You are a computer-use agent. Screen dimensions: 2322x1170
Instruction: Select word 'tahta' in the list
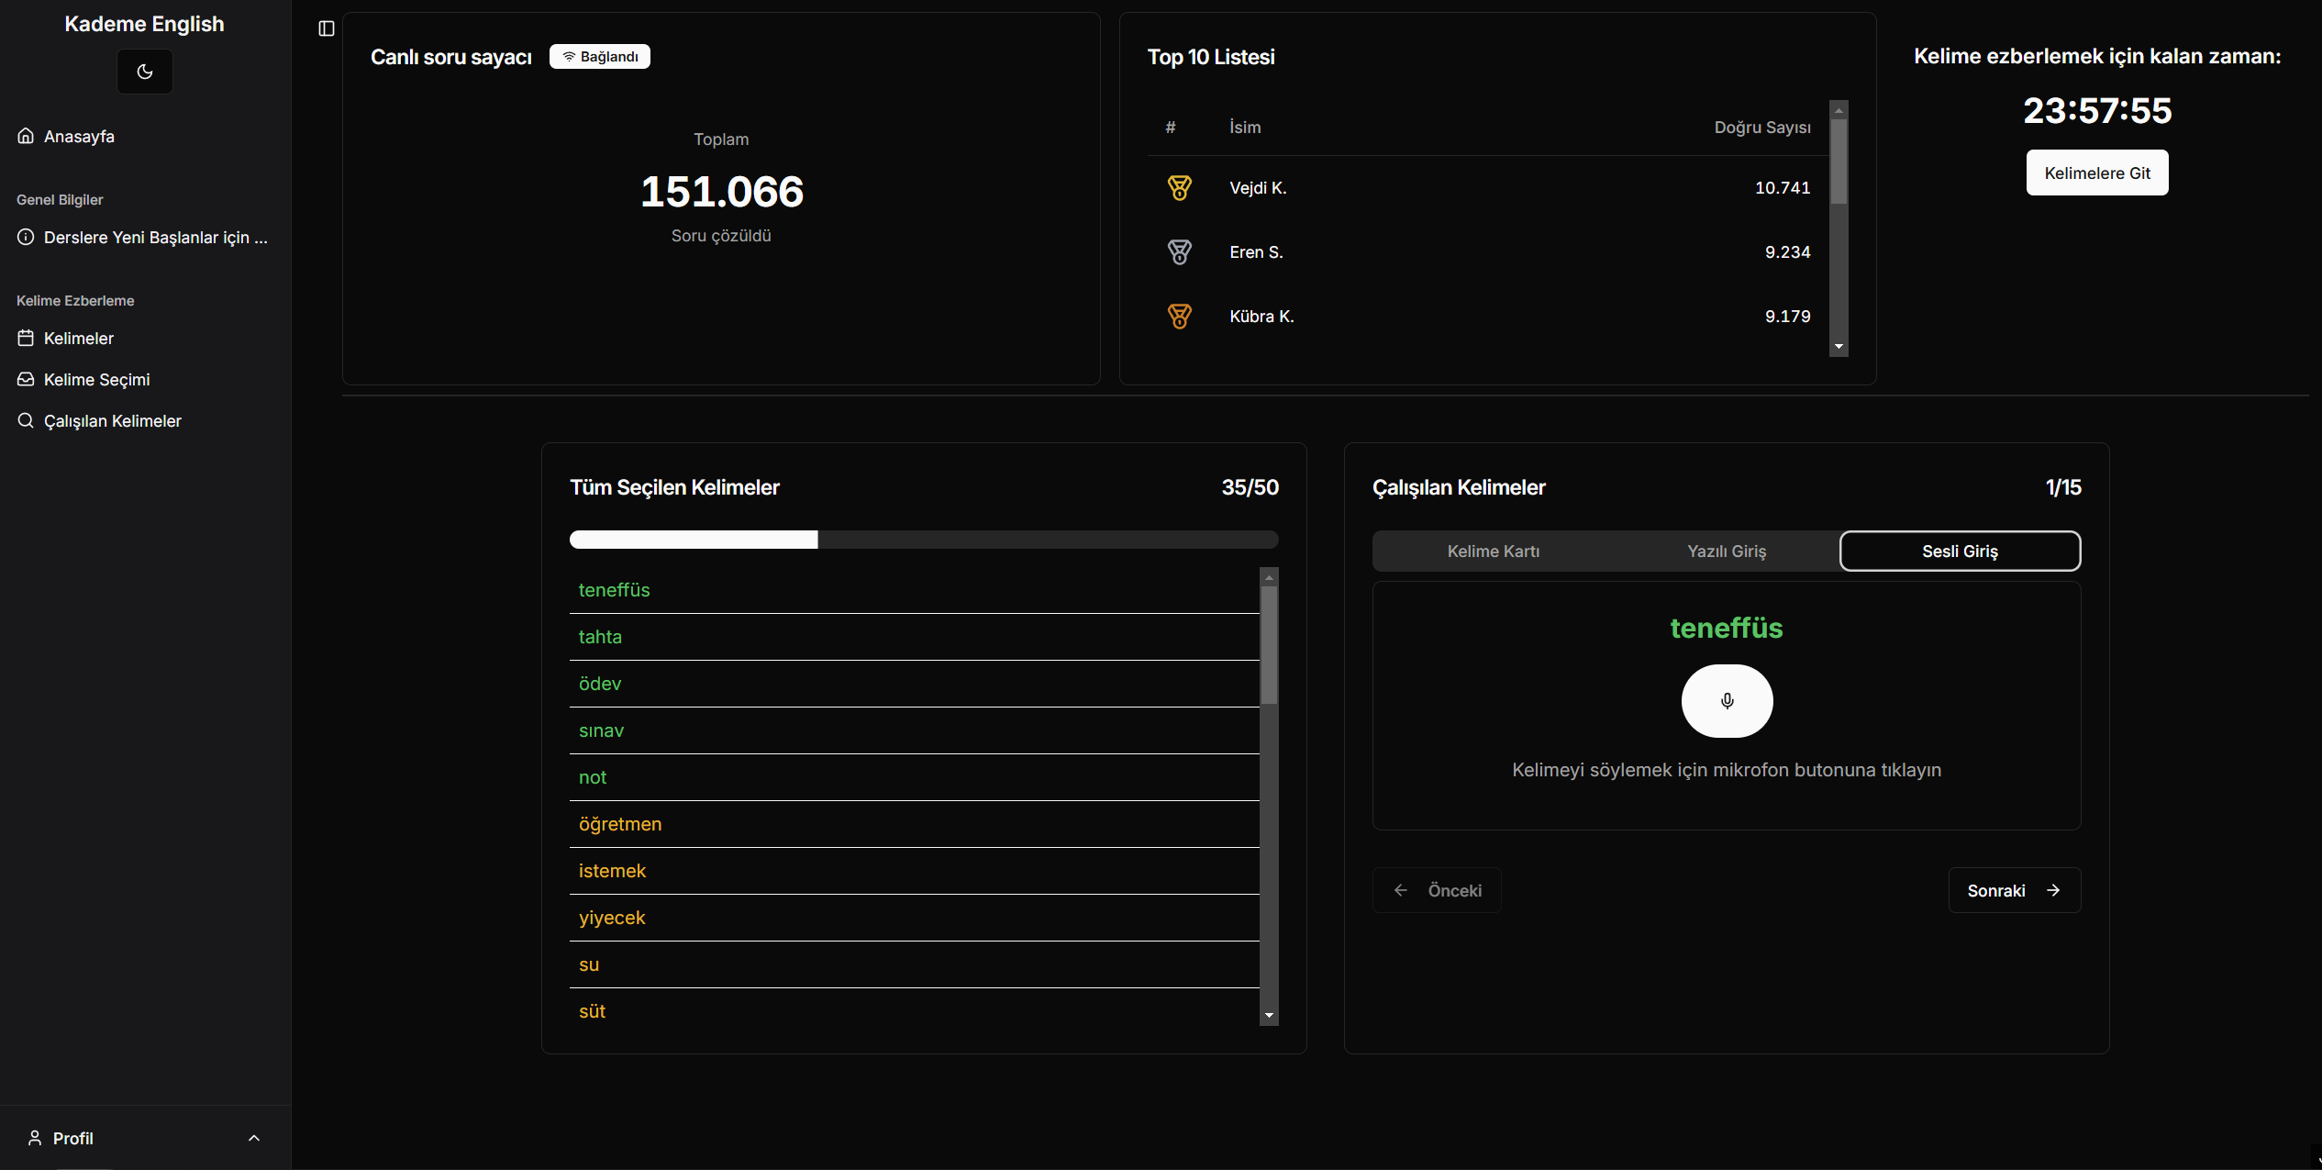click(x=914, y=637)
